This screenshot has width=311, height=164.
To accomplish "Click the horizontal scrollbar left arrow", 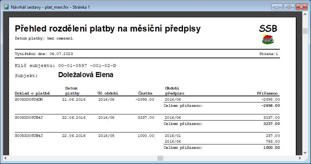I will click(x=6, y=158).
